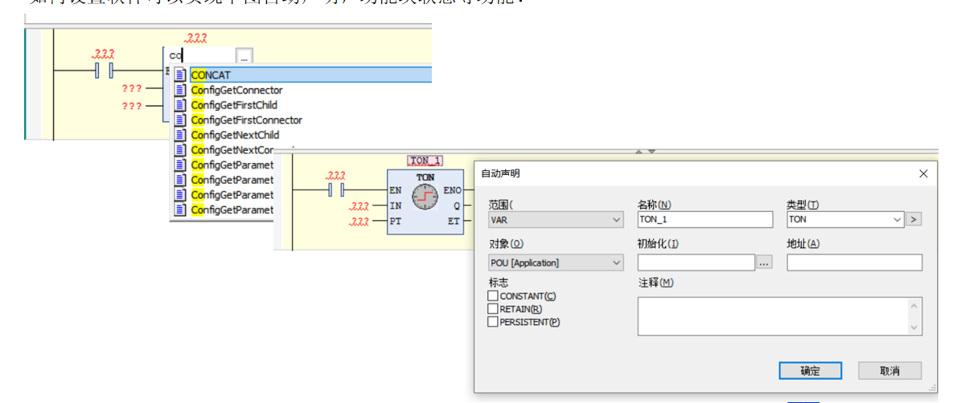Click the arrow button next to type TON
Viewport: 961px width, 403px height.
pyautogui.click(x=914, y=219)
